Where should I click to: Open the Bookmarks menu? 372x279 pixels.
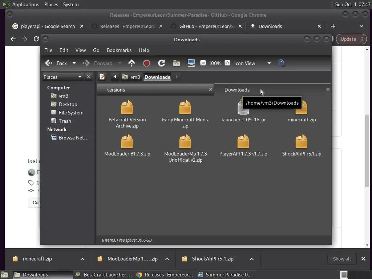click(x=119, y=50)
